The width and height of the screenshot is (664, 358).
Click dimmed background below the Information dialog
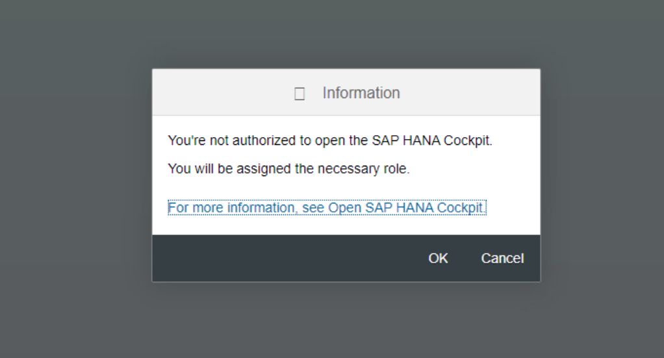click(x=344, y=322)
